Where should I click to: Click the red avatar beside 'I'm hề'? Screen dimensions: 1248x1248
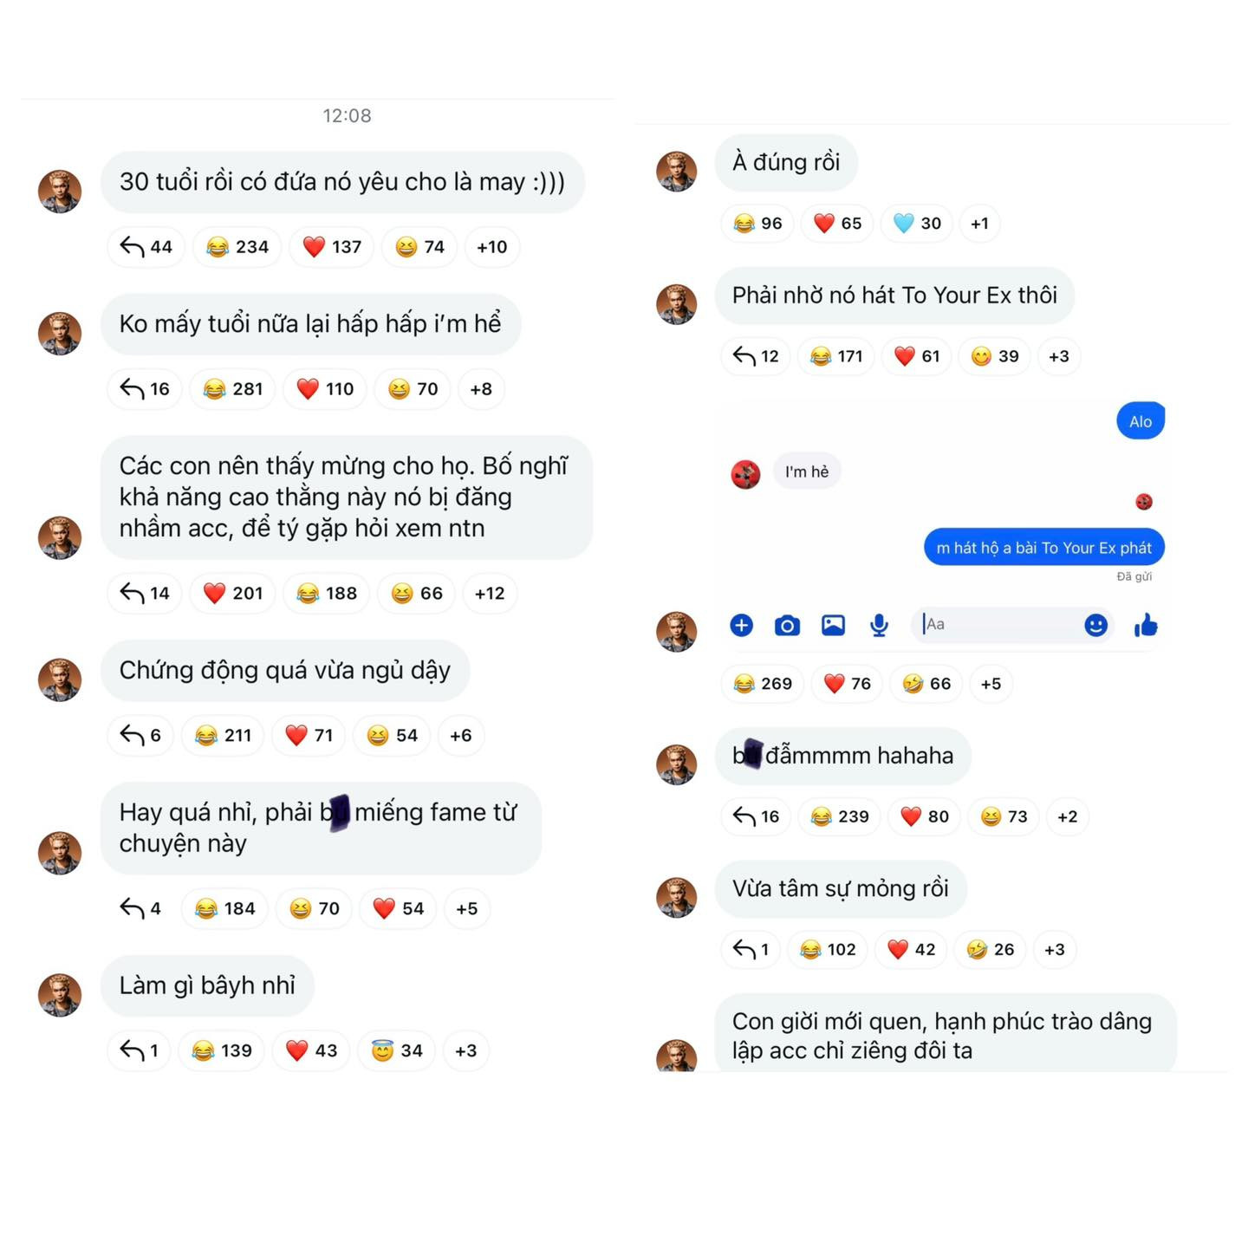coord(745,474)
